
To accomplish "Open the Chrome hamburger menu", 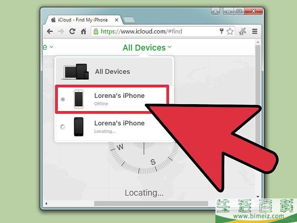I will click(x=255, y=31).
